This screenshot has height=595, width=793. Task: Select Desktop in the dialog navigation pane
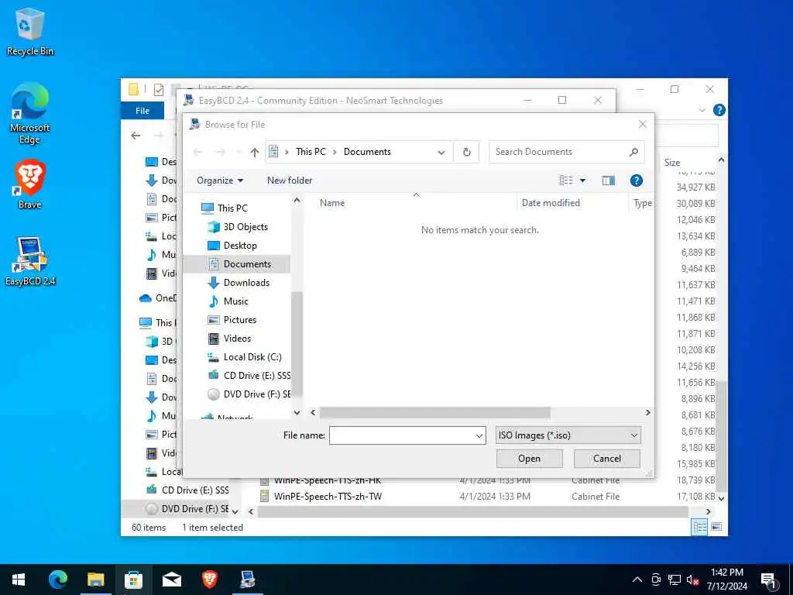pyautogui.click(x=240, y=246)
